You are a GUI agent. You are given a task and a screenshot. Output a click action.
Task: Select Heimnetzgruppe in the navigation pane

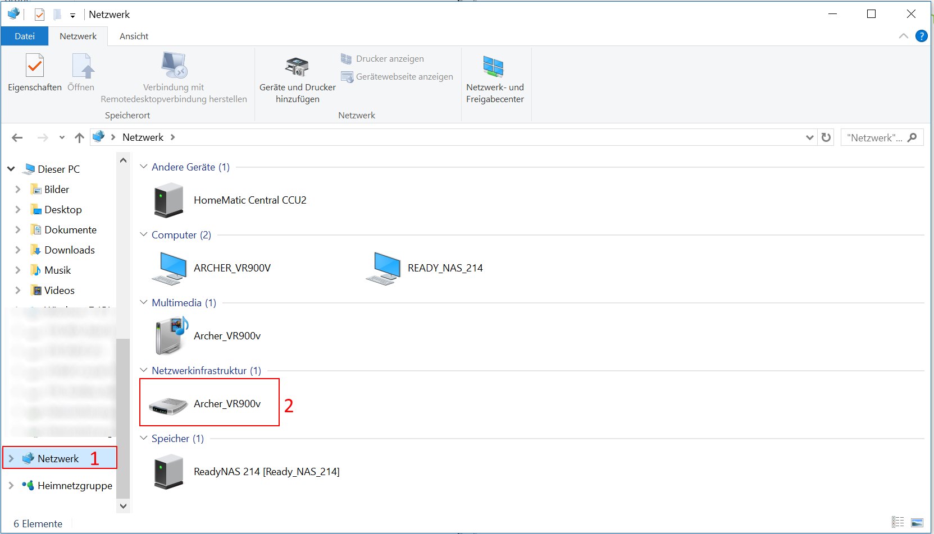pos(75,485)
